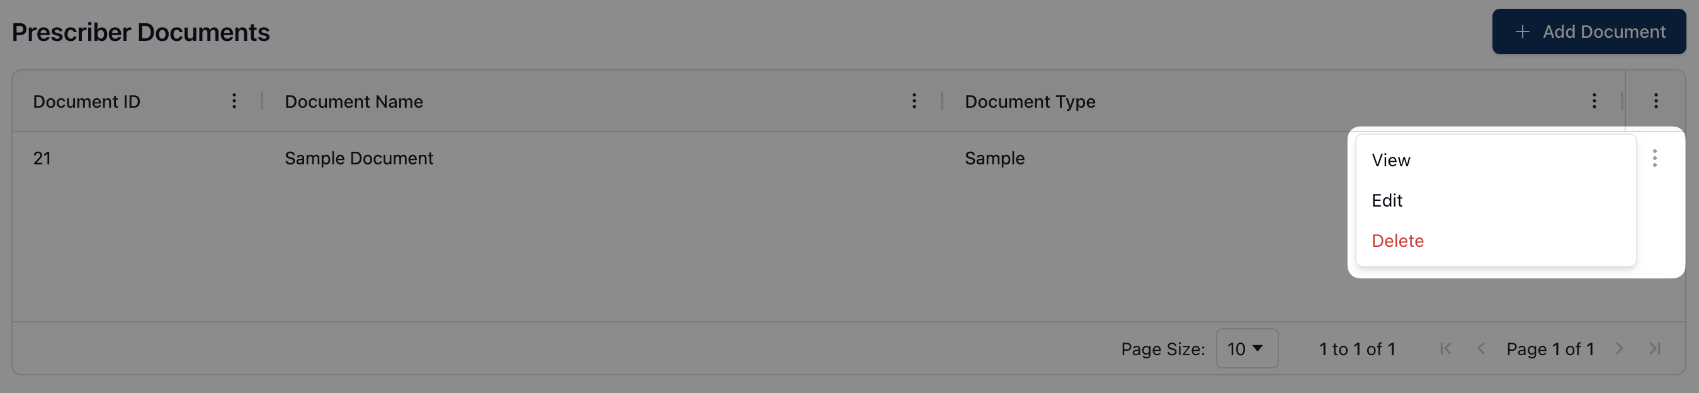Select the cell with document ID 21
This screenshot has width=1699, height=393.
(x=42, y=158)
